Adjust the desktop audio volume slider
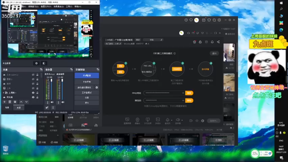 point(62,89)
